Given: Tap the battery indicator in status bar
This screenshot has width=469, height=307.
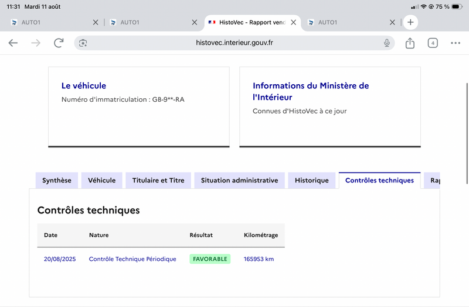Looking at the screenshot, I should tap(457, 6).
